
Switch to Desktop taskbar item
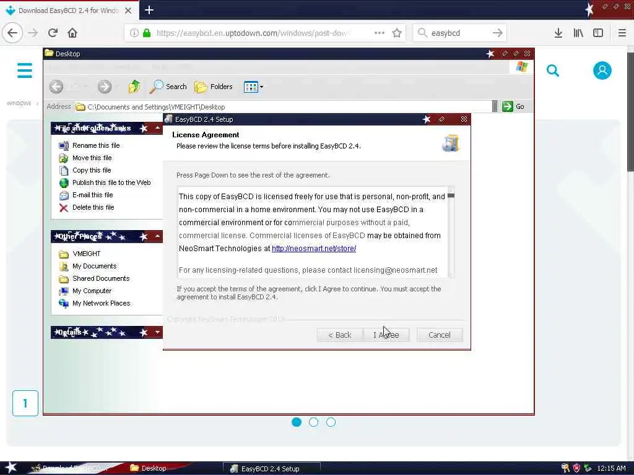149,468
